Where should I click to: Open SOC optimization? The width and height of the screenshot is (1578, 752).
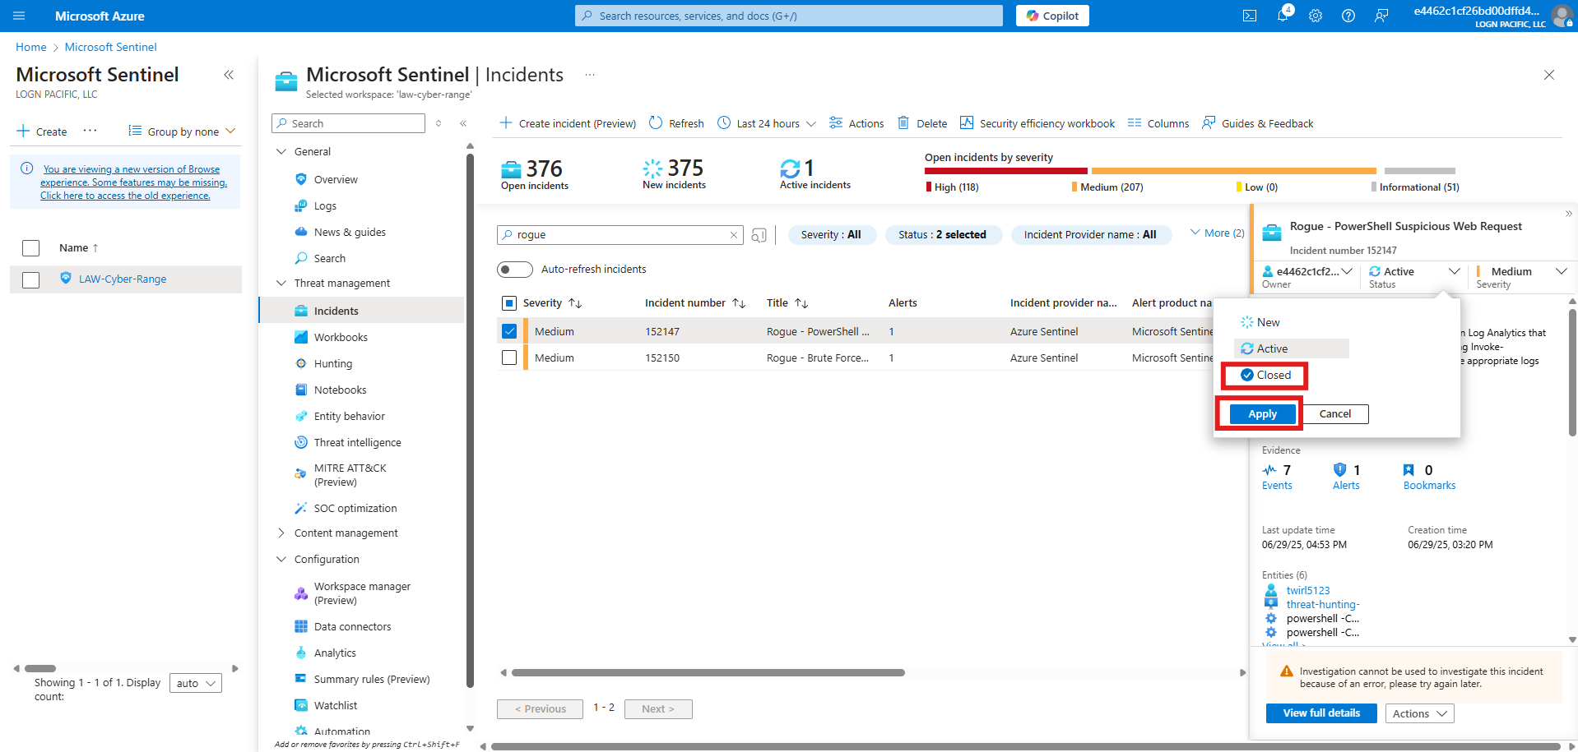pyautogui.click(x=355, y=508)
